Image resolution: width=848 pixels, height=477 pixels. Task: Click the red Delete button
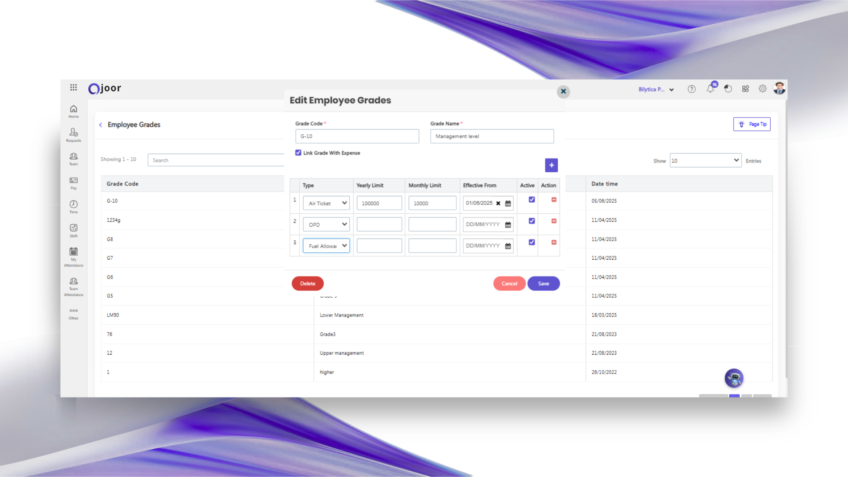307,284
